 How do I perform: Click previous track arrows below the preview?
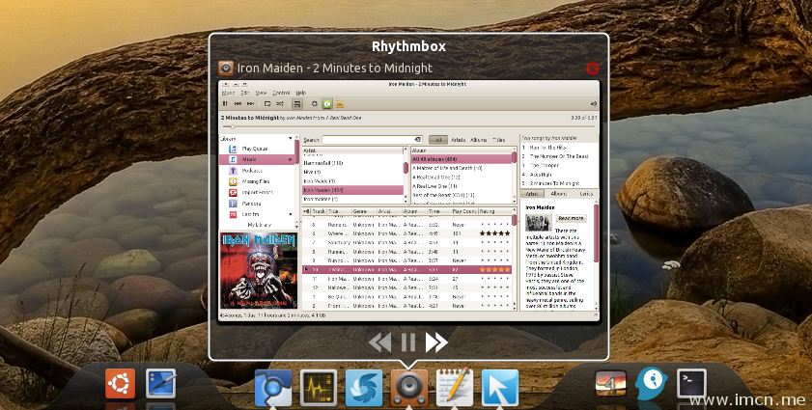379,342
